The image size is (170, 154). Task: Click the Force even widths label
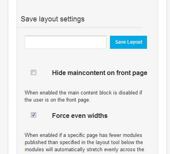[80, 116]
